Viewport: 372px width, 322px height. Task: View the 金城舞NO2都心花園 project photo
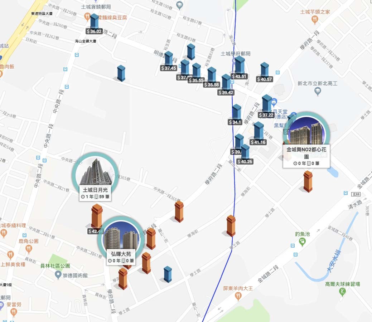[x=306, y=131]
